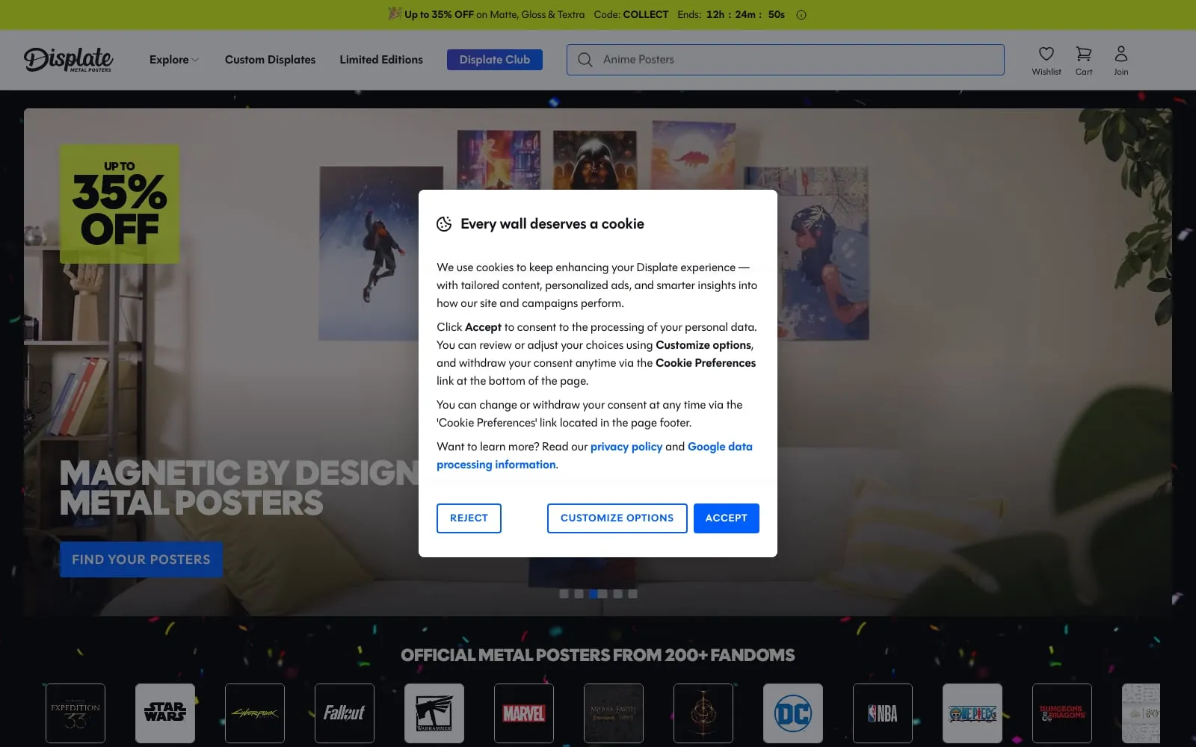Click the cookie icon in dialog
The height and width of the screenshot is (747, 1196).
pos(444,224)
